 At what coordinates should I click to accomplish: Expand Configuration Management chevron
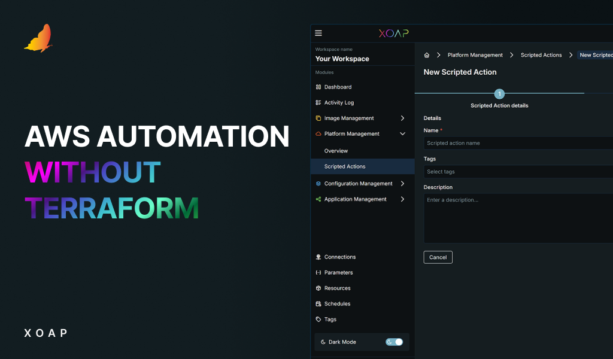coord(403,183)
